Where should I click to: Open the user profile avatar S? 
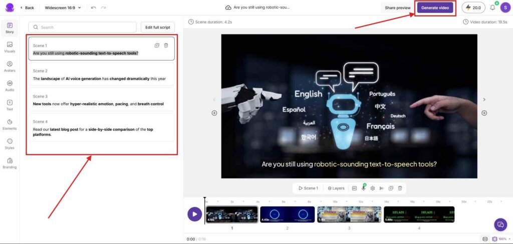tap(505, 8)
